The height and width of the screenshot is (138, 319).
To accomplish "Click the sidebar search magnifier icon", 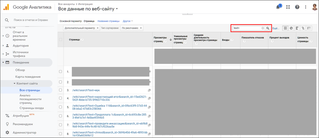I will point(7,20).
